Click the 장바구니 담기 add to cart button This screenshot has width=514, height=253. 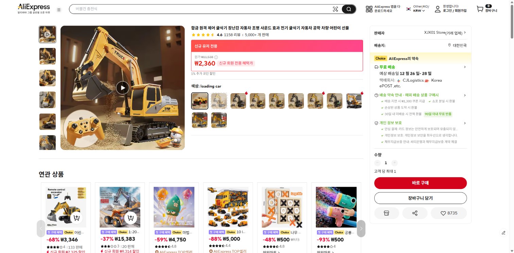(x=421, y=198)
